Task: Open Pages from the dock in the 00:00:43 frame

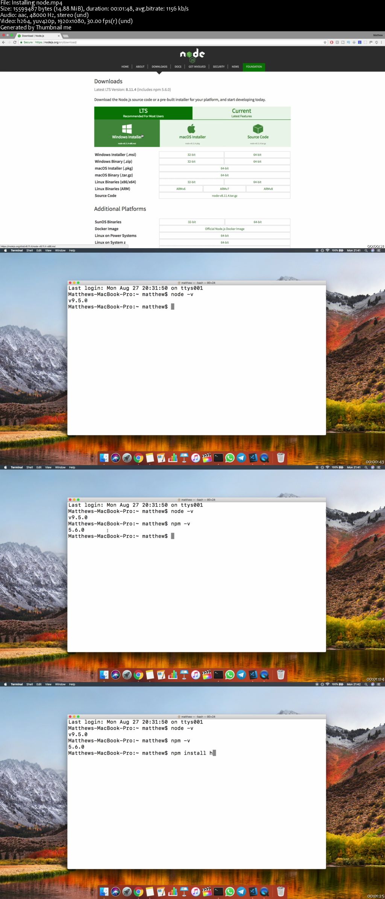Action: click(161, 458)
